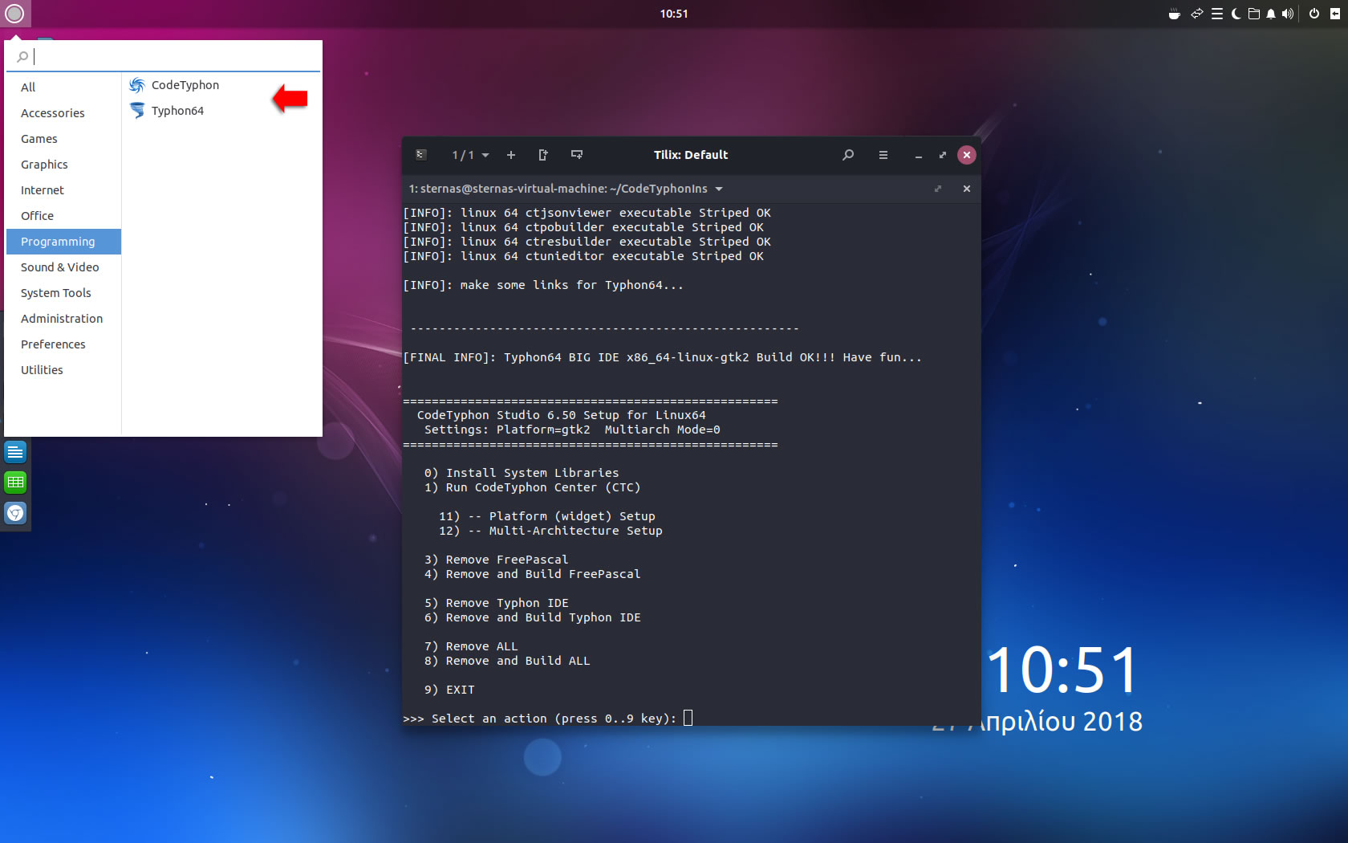Viewport: 1348px width, 843px height.
Task: Maximize the terminal pane in Tilix
Action: [937, 189]
